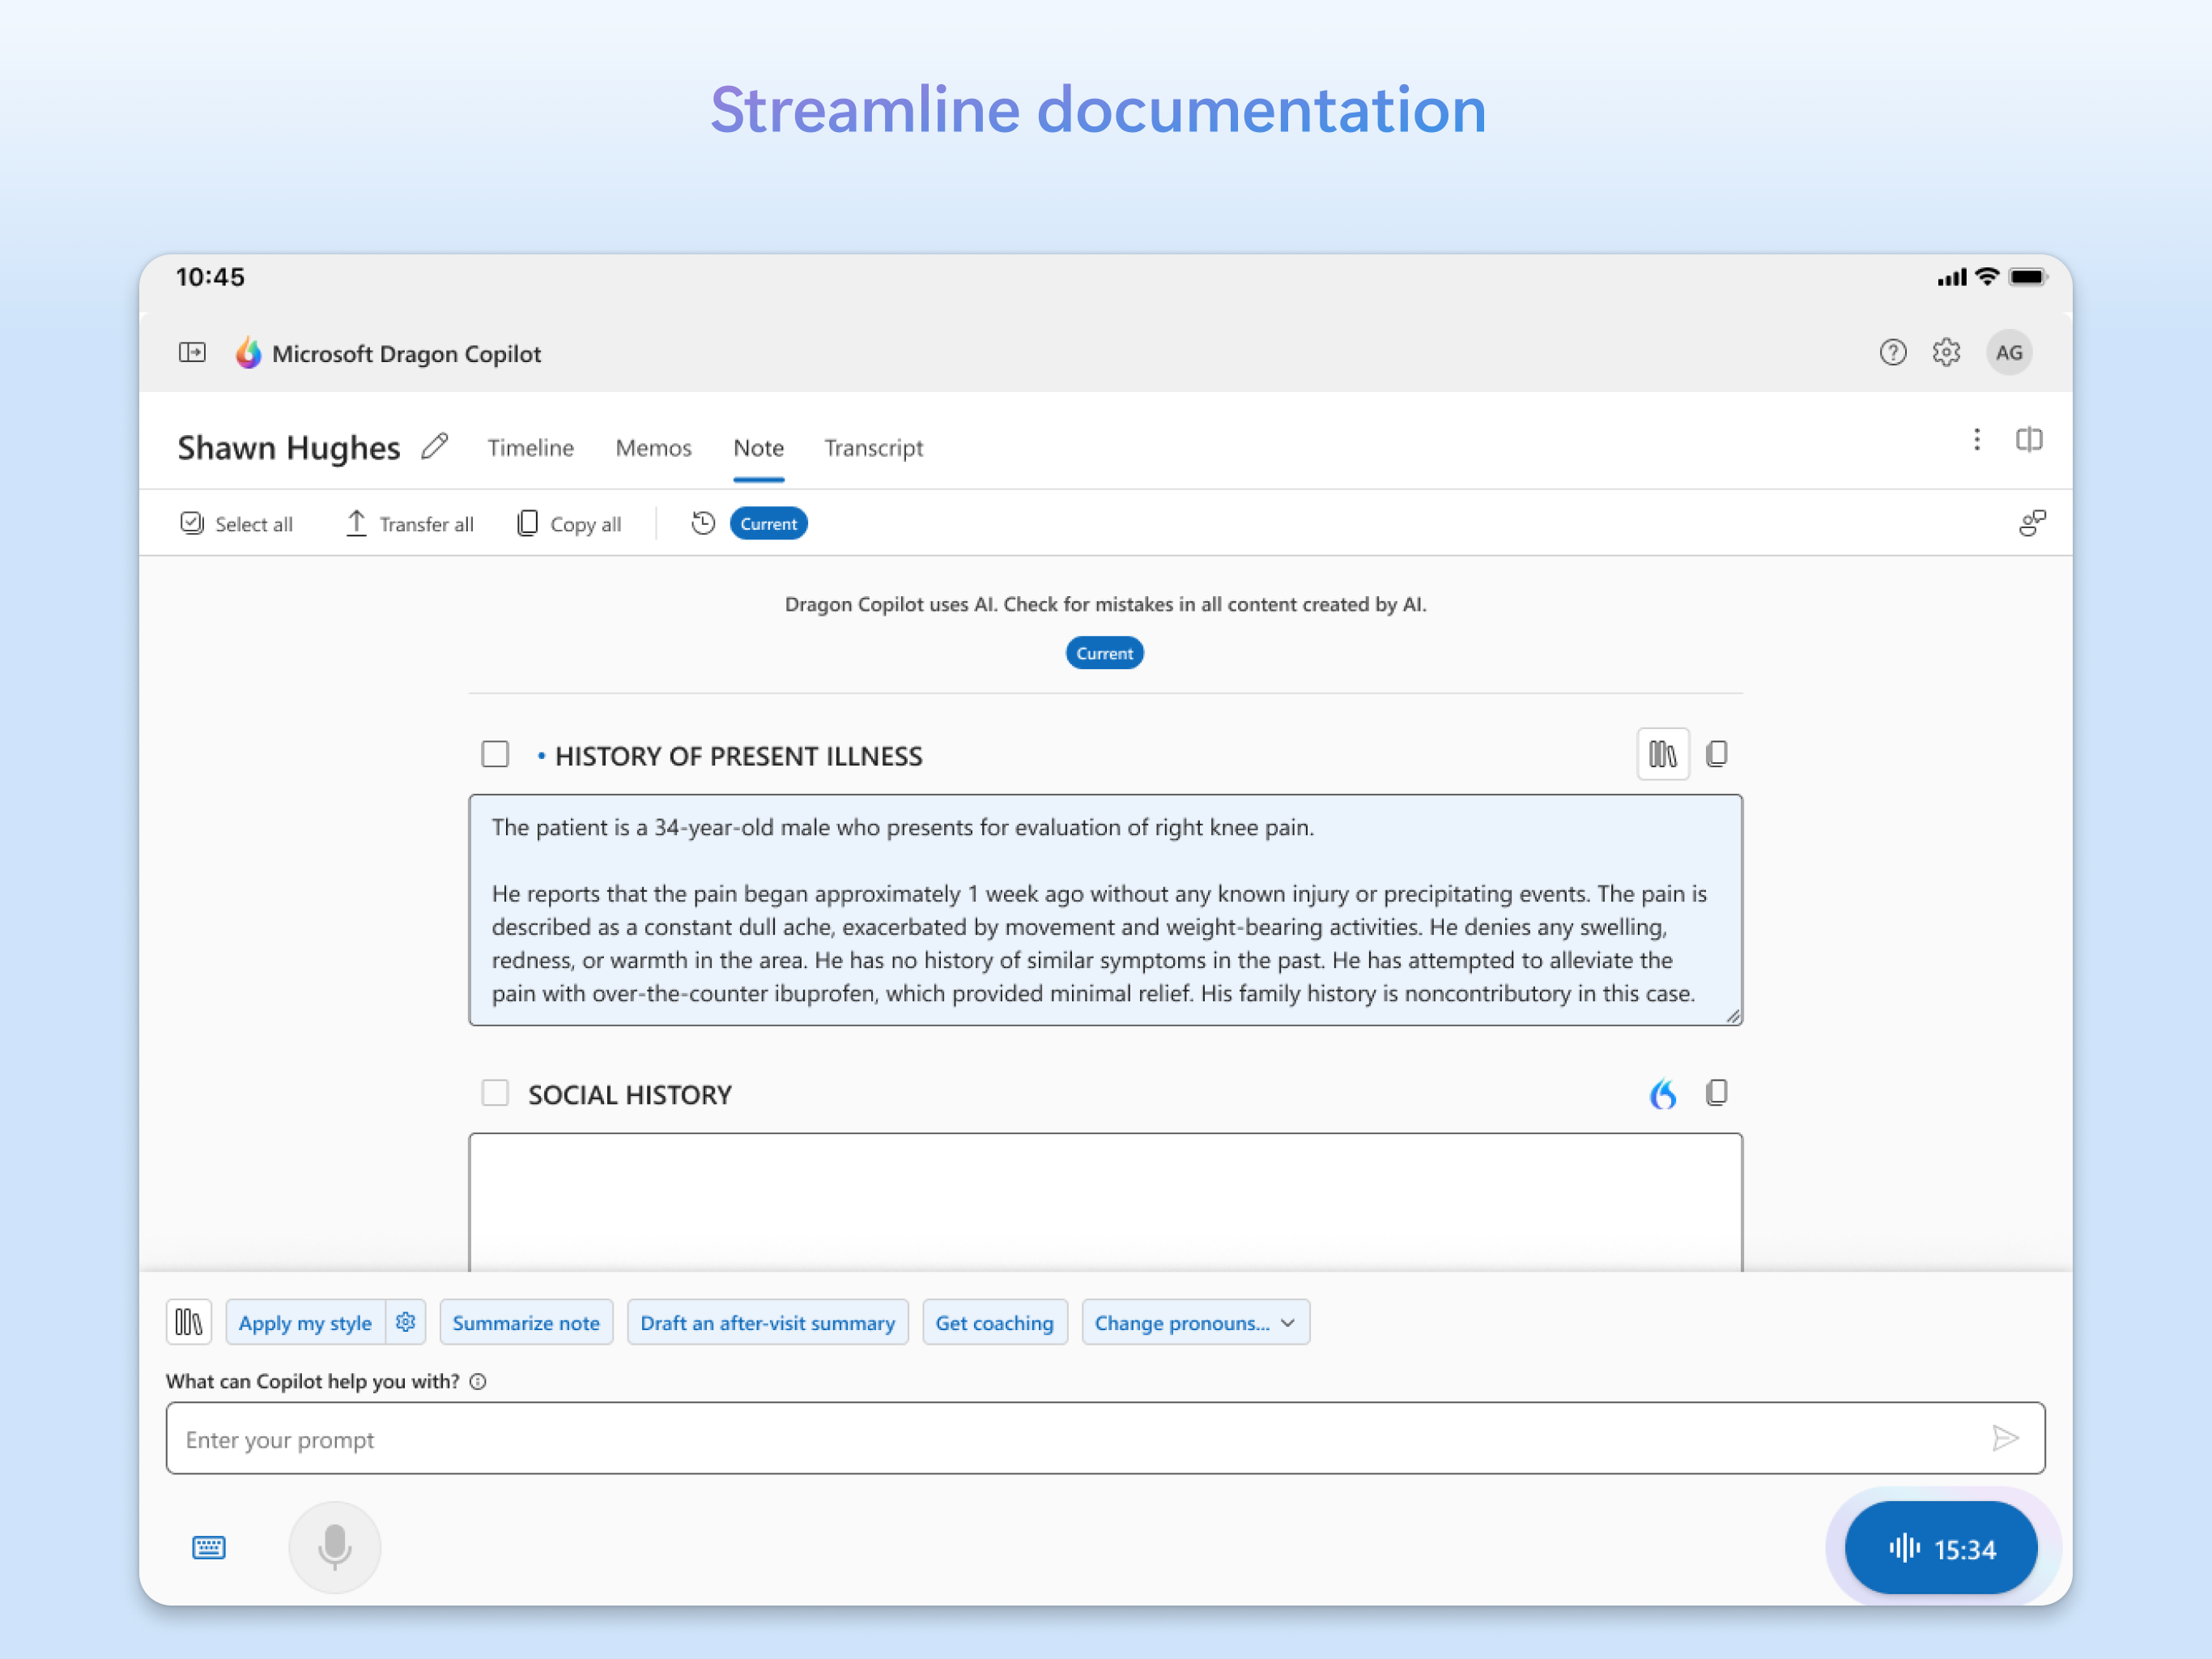The height and width of the screenshot is (1659, 2212).
Task: Click the Microsoft Dragon Copilot flame logo
Action: (248, 352)
